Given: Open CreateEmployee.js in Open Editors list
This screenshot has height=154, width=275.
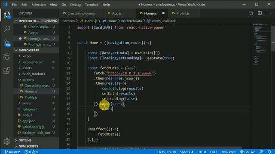Looking at the screenshot, I should pos(36,27).
